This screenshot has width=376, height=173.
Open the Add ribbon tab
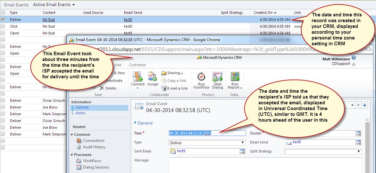click(118, 65)
